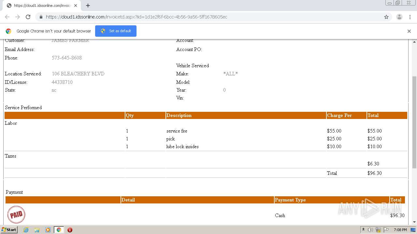Screen dimensions: 417x234
Task: Click the Email Address label
Action: coord(20,49)
